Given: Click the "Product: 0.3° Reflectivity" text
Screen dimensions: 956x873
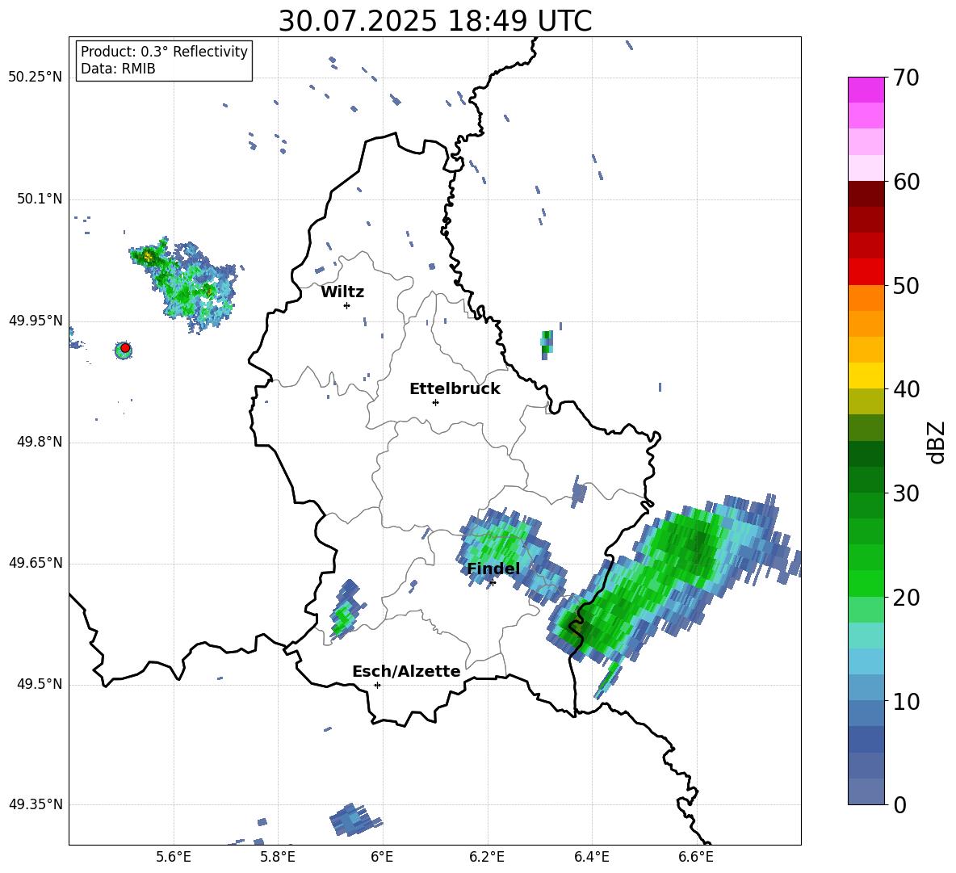Looking at the screenshot, I should pyautogui.click(x=164, y=51).
